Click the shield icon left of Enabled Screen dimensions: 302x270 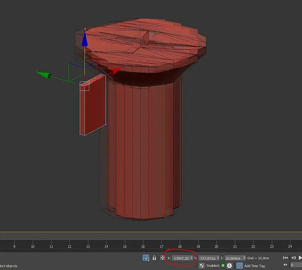(x=202, y=266)
